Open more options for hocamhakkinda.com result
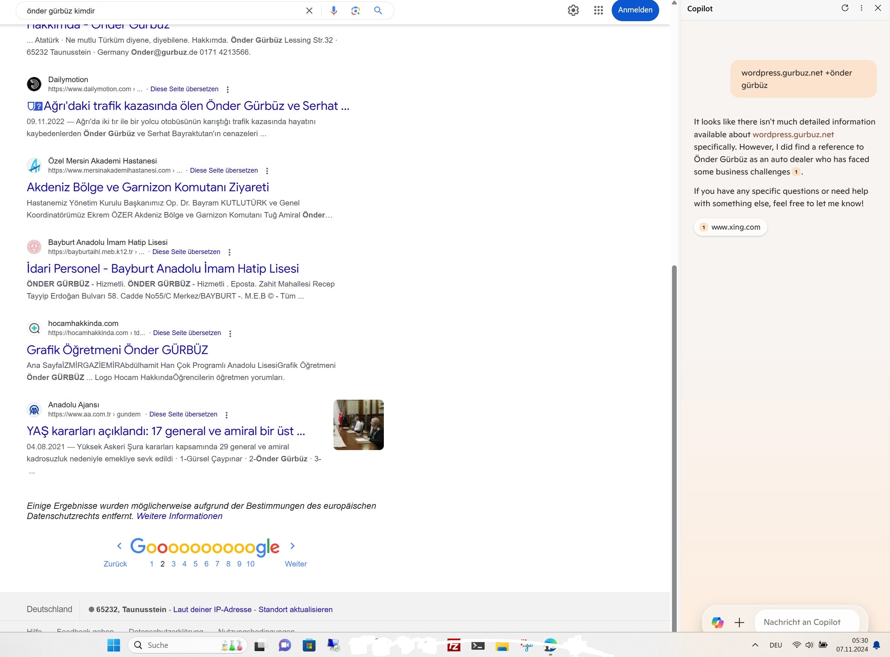The image size is (890, 657). click(x=230, y=333)
